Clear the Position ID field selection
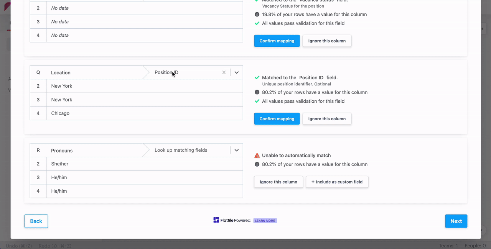This screenshot has height=249, width=491. (224, 72)
